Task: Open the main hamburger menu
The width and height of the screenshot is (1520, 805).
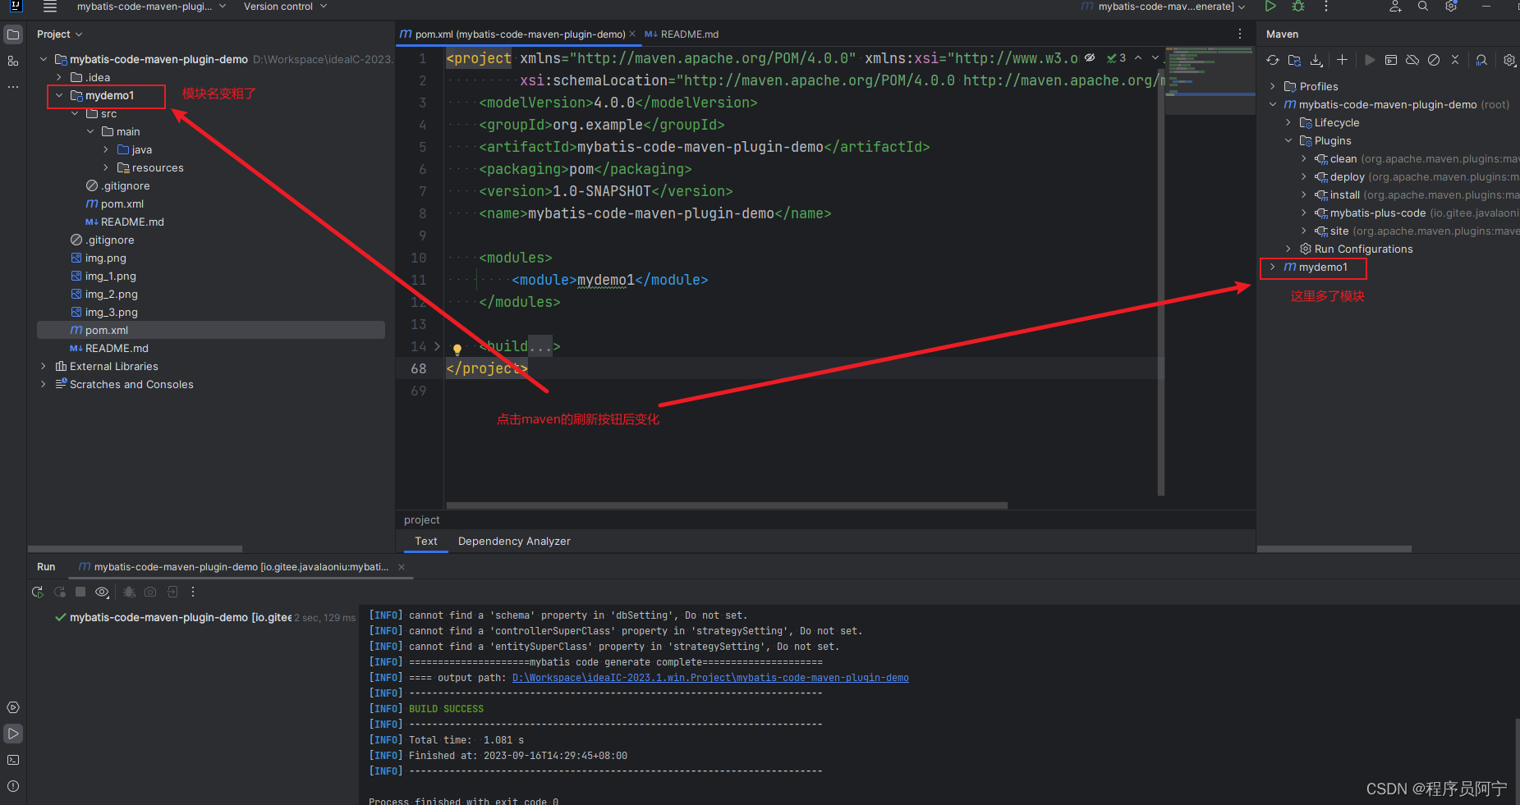Action: click(x=50, y=7)
